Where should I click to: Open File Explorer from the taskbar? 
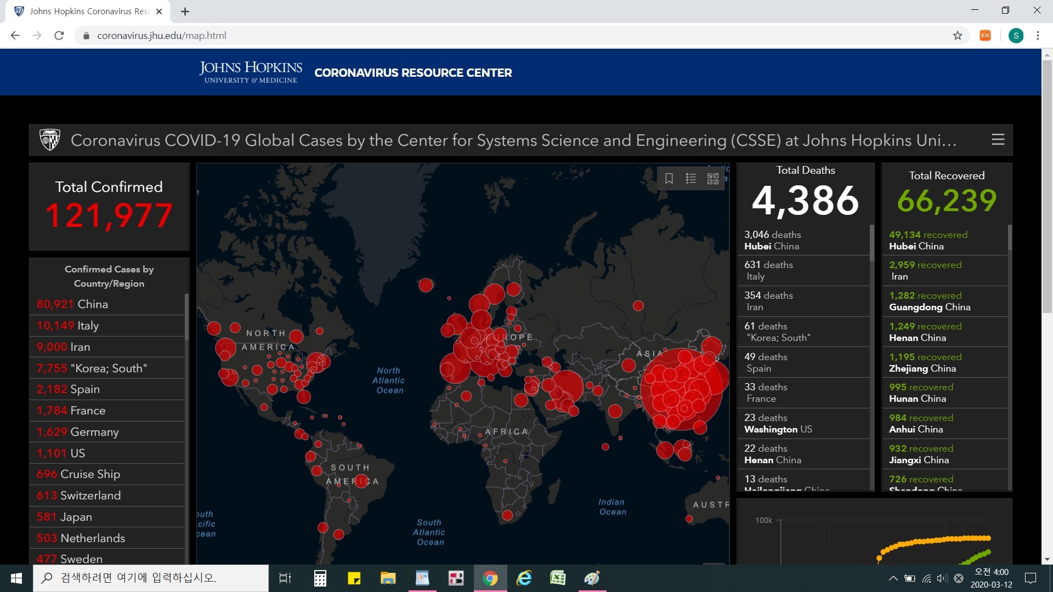[x=388, y=578]
